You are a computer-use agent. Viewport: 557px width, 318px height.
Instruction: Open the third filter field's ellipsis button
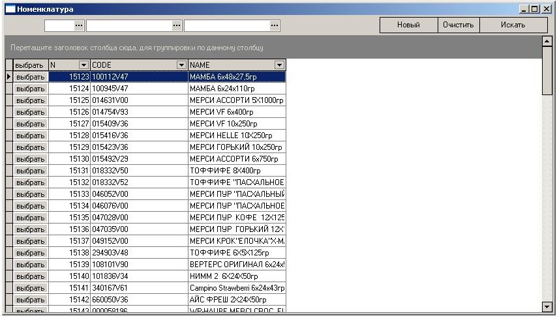pyautogui.click(x=275, y=25)
